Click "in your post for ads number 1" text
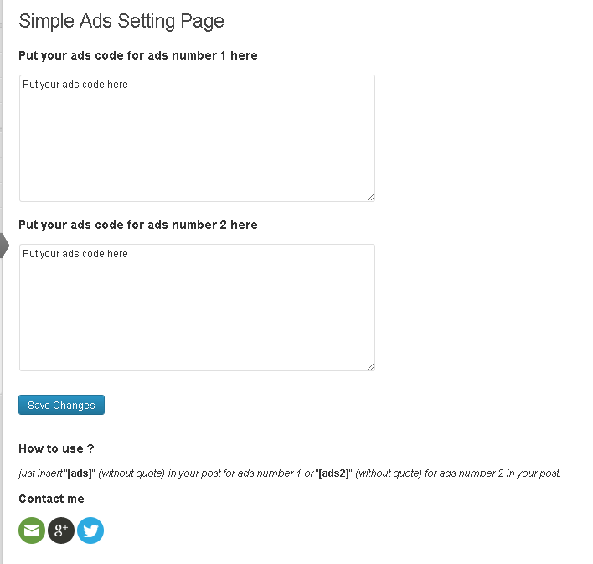The height and width of the screenshot is (564, 593). (x=235, y=473)
